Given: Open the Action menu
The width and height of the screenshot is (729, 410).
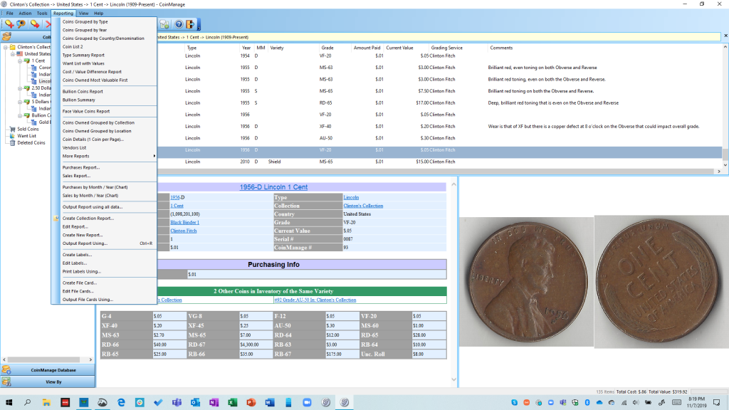Looking at the screenshot, I should click(x=25, y=13).
